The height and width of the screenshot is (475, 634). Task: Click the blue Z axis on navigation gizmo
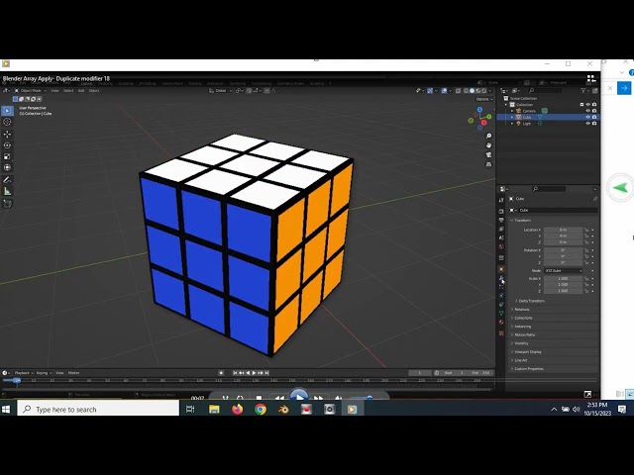click(479, 110)
